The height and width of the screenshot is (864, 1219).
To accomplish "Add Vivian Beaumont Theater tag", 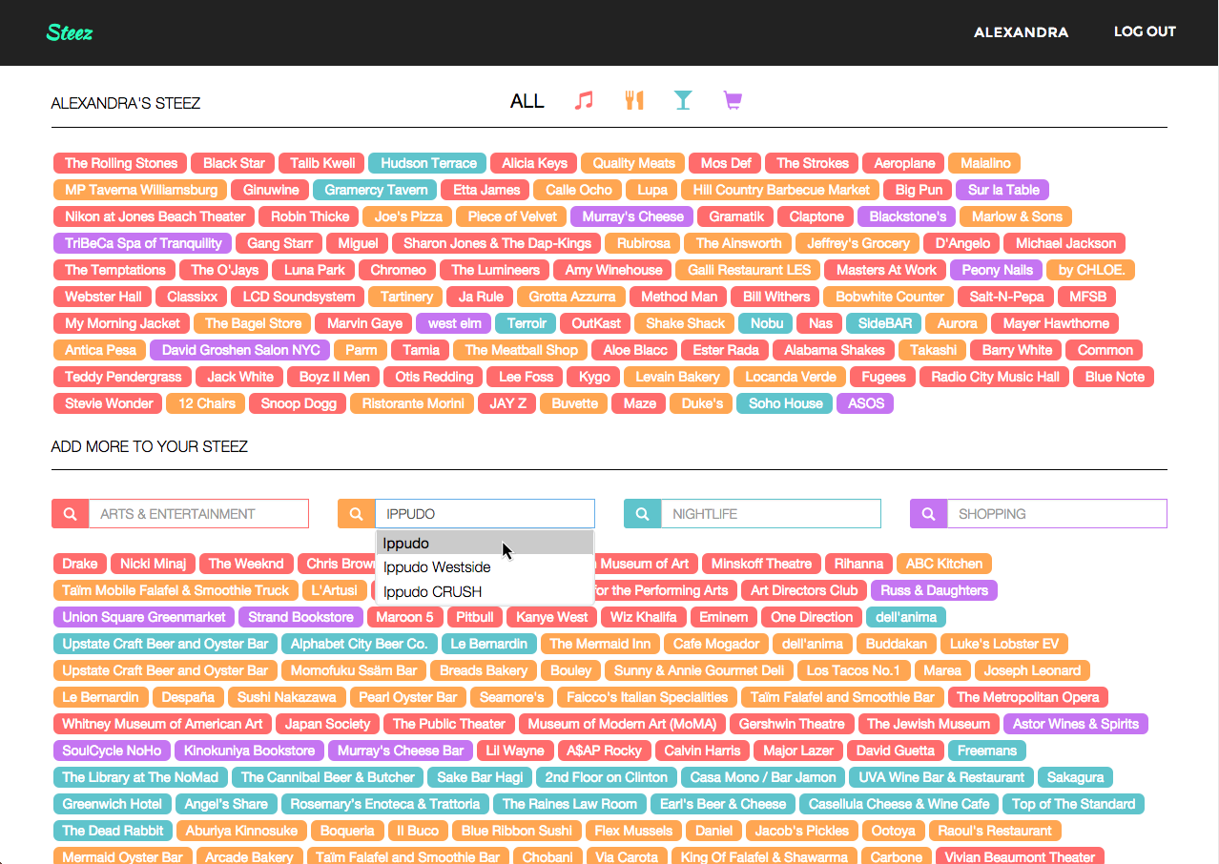I will point(1020,857).
